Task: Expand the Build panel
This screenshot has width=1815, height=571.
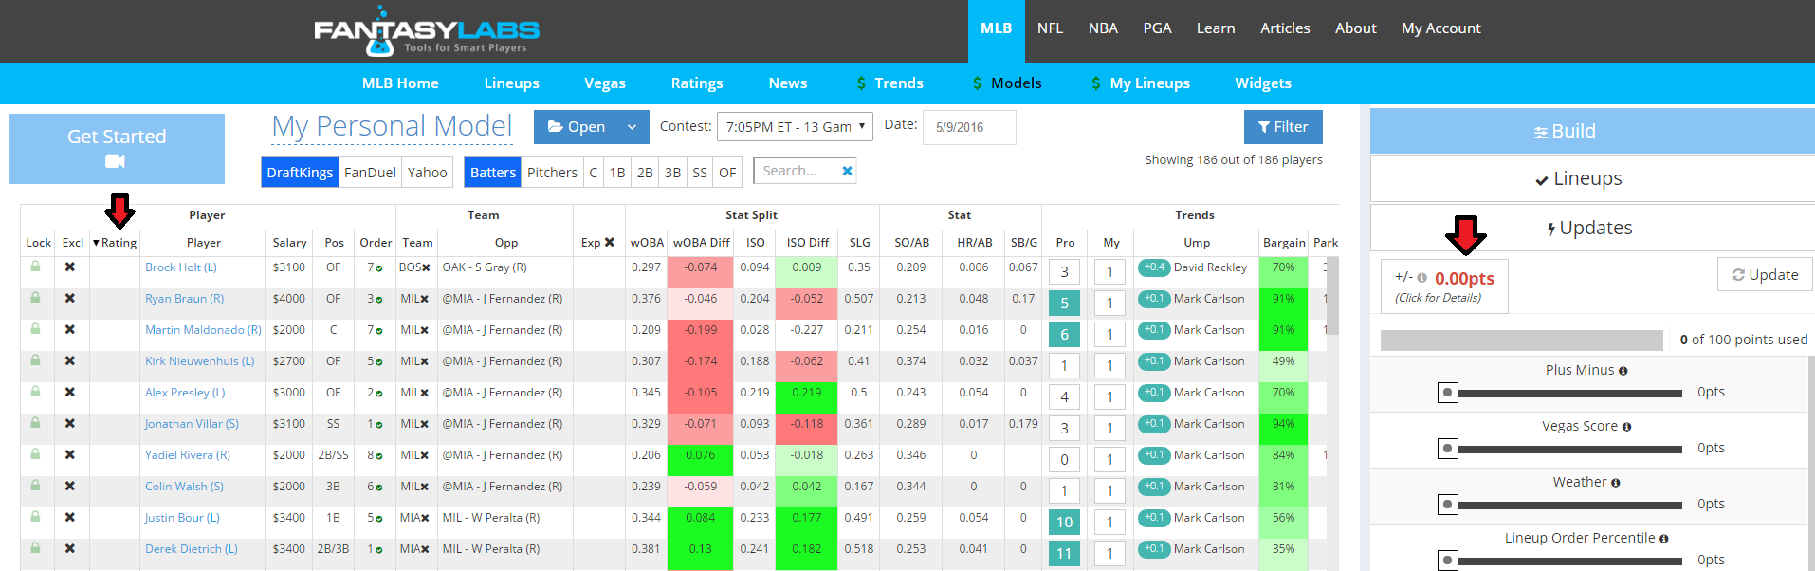Action: pos(1592,131)
